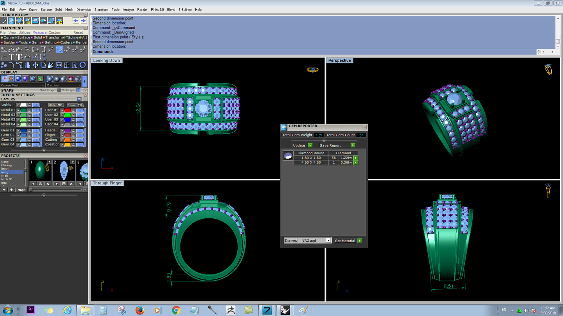This screenshot has width=563, height=316.
Task: Toggle visibility of Metal 01 layer
Action: click(x=36, y=110)
